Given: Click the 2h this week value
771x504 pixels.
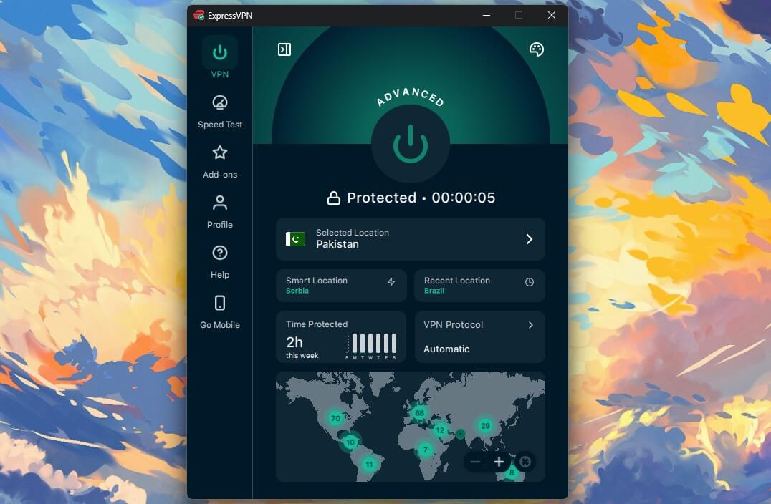Looking at the screenshot, I should coord(302,346).
